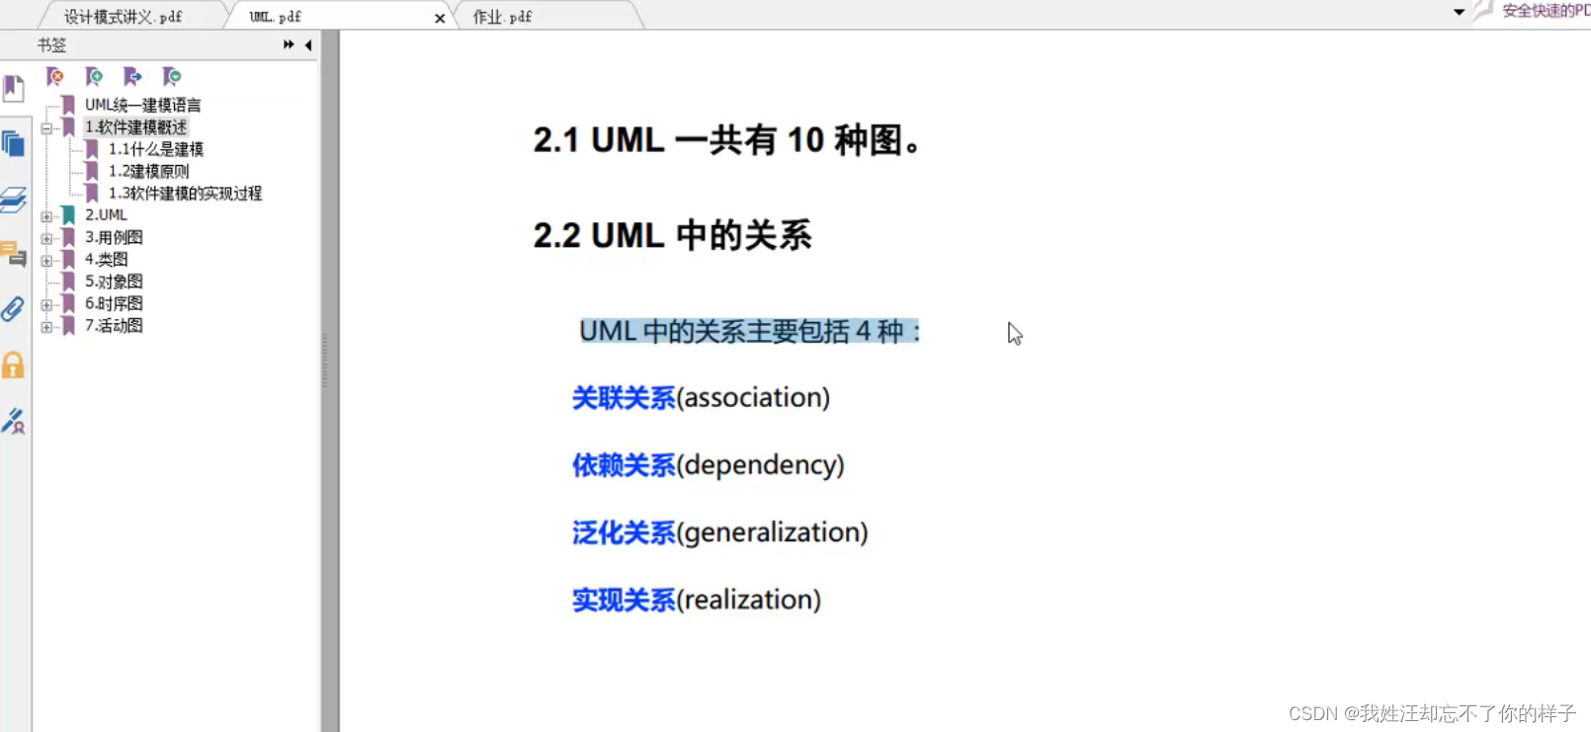Expand the 3.用例图 bookmark node
Screen dimensions: 1591x732
46,238
